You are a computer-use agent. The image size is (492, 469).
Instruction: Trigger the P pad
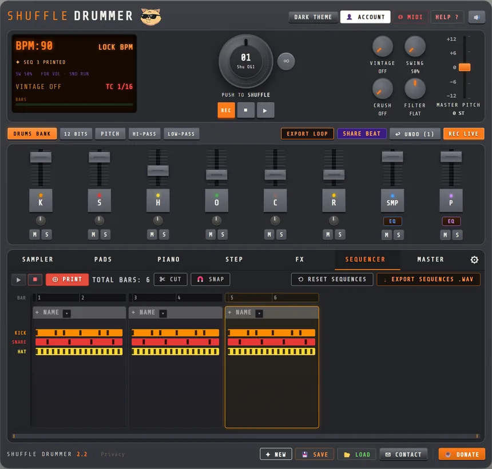click(x=451, y=200)
